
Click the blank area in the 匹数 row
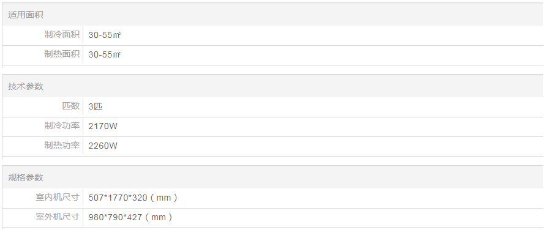point(323,106)
